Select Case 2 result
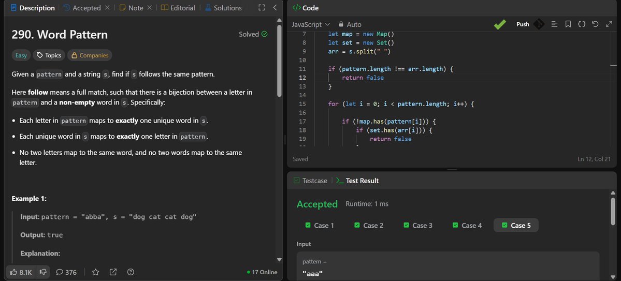 coord(369,225)
